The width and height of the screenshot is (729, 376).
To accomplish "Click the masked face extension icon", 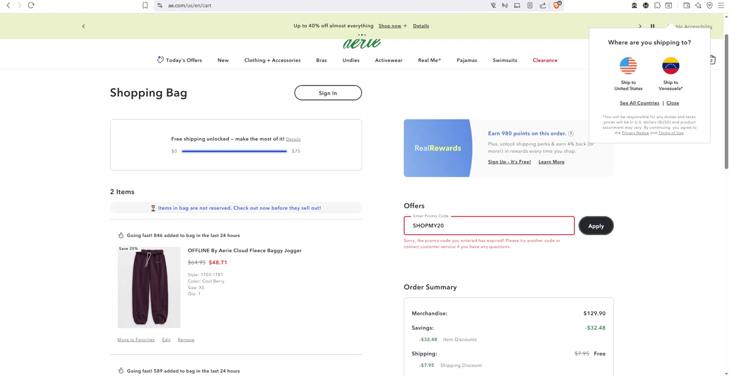I will click(x=634, y=5).
